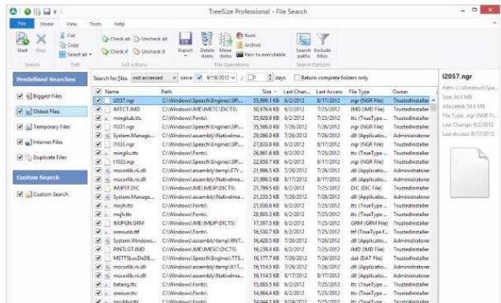Click Pass to executable
The image size is (501, 303).
[x=261, y=54]
